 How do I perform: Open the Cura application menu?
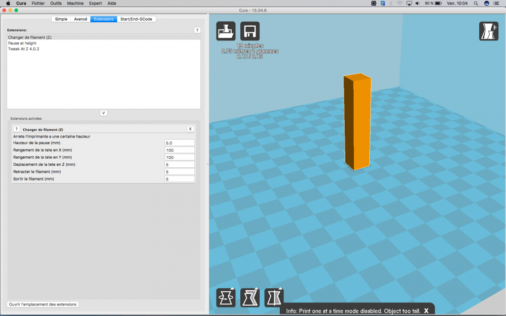[x=21, y=3]
